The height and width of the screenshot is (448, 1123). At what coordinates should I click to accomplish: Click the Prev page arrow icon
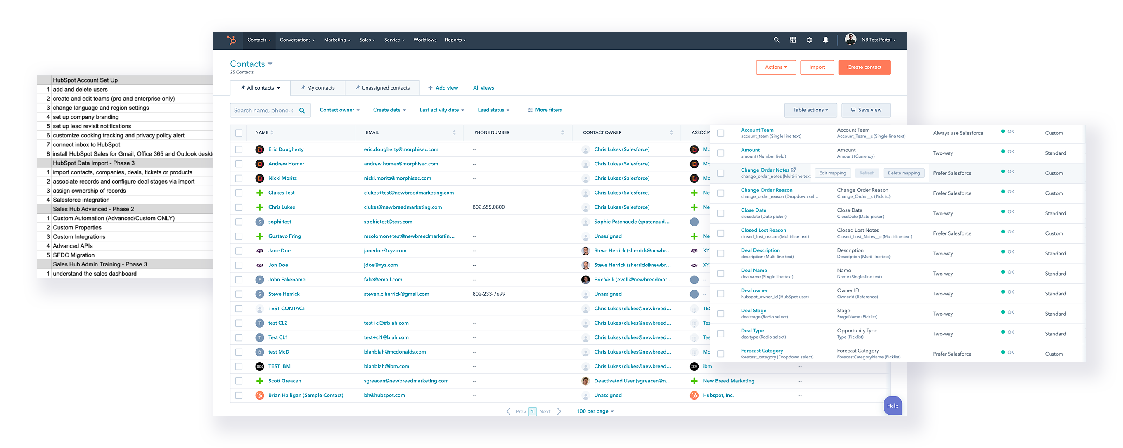[x=508, y=411]
